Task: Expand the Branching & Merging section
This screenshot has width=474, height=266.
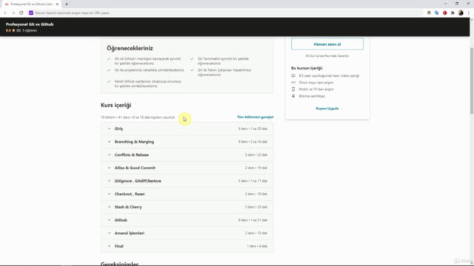Action: point(187,142)
